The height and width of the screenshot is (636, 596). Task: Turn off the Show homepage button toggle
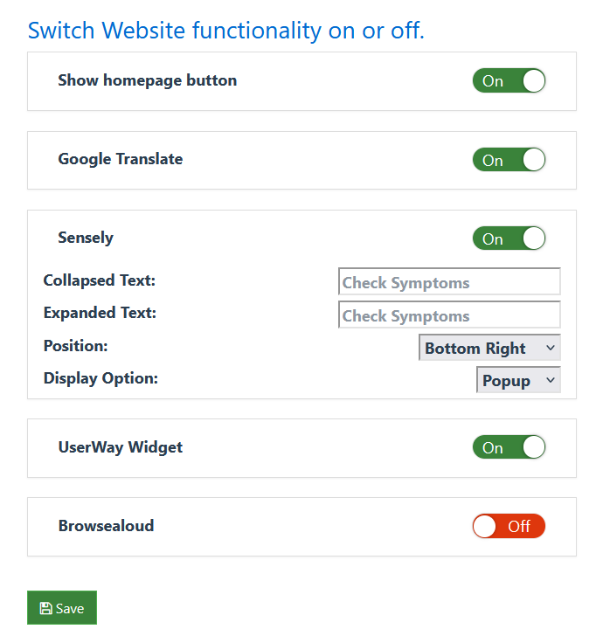[509, 81]
